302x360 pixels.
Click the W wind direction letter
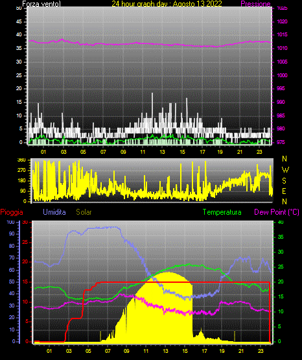[x=285, y=170]
